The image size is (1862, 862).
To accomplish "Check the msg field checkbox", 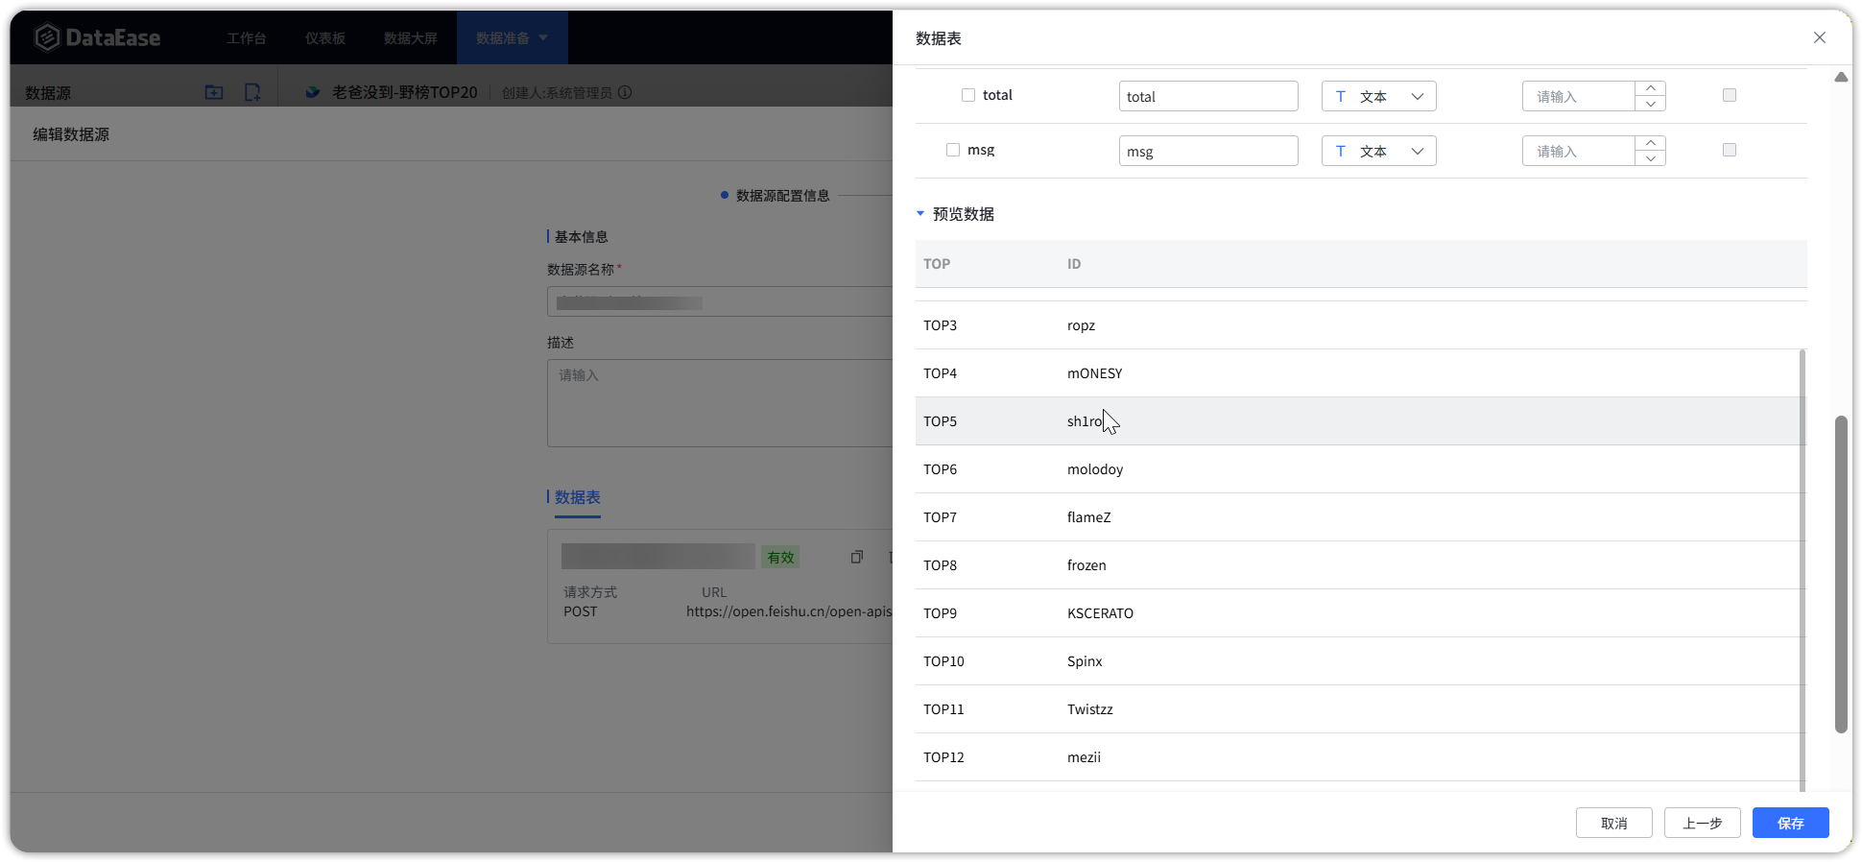I will pyautogui.click(x=953, y=150).
